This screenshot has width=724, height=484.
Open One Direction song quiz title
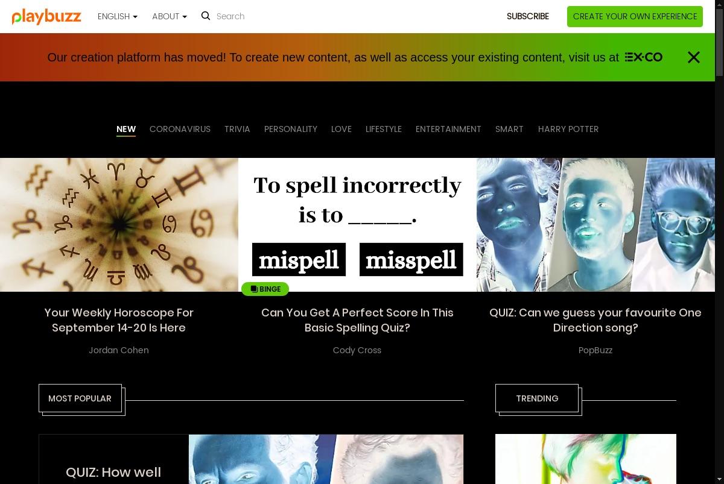tap(595, 320)
